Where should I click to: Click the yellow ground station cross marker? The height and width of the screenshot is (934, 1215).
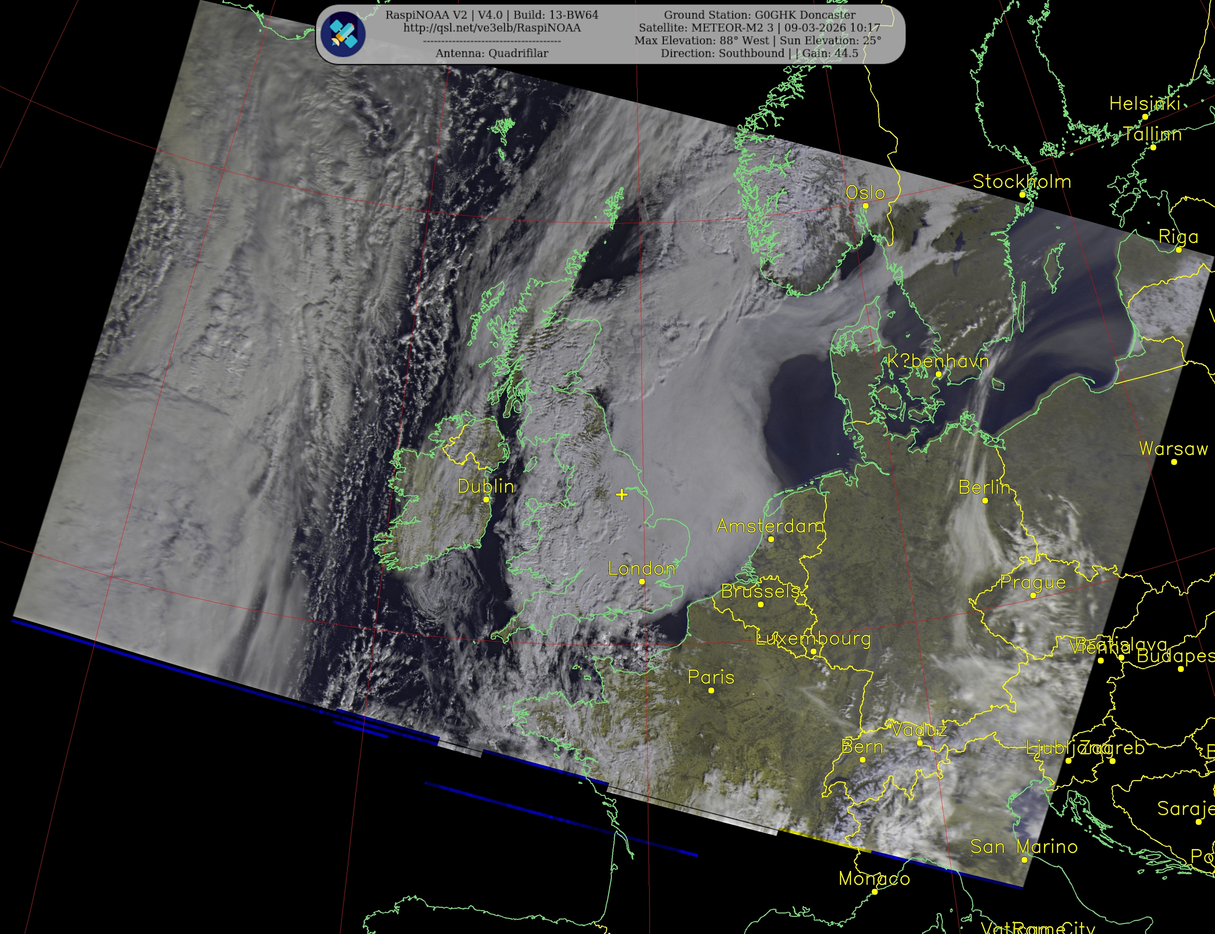(x=621, y=494)
